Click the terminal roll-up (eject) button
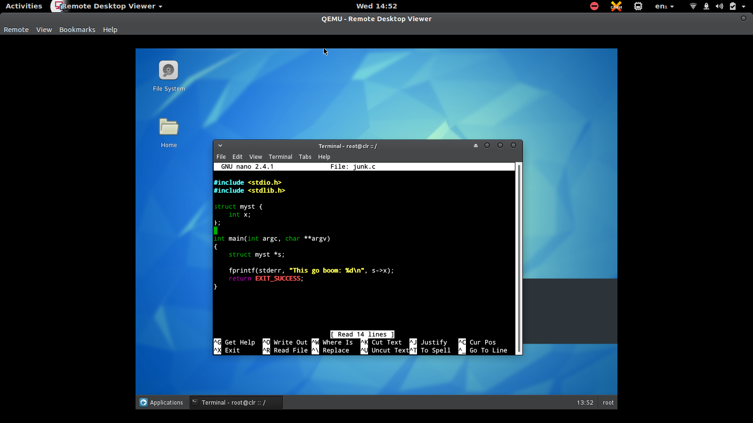Screen dimensions: 753x423 tap(476, 146)
